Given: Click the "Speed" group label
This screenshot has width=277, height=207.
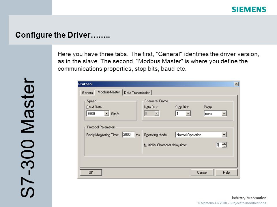Looking at the screenshot, I should pos(91,101).
